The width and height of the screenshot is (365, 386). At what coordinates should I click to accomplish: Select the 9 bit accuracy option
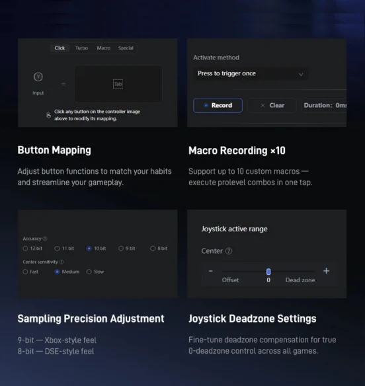(126, 249)
